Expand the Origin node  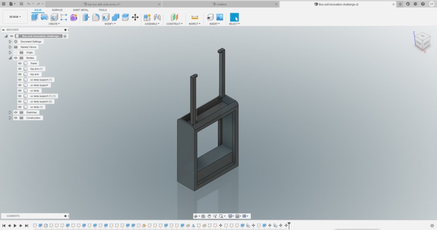pos(10,52)
